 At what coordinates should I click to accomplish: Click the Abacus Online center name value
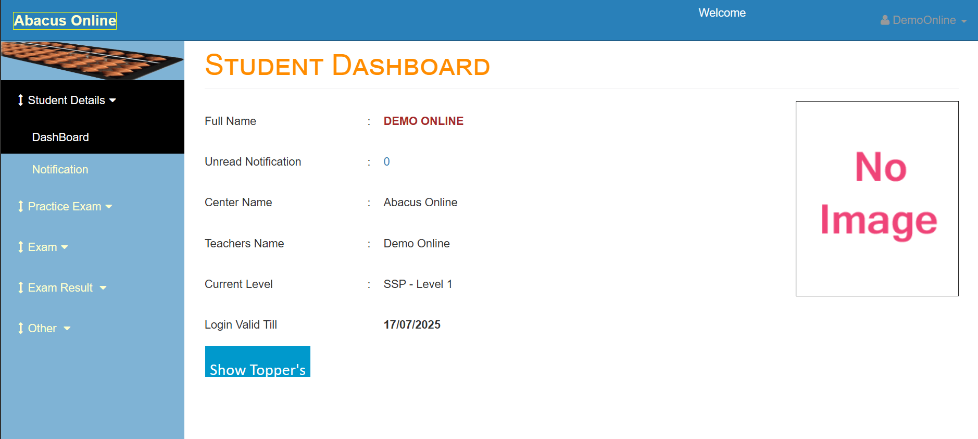click(420, 203)
